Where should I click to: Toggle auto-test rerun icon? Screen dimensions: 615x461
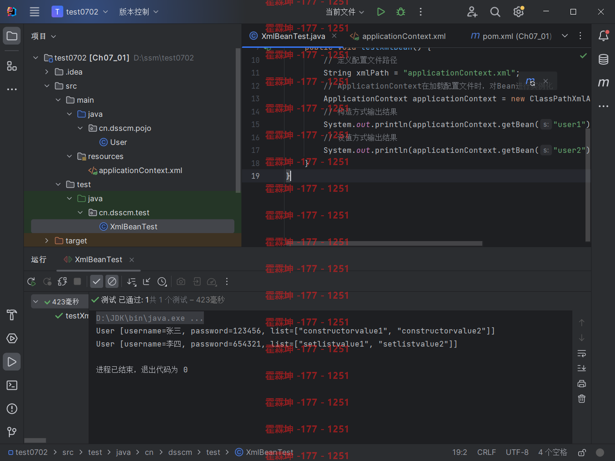click(x=62, y=281)
